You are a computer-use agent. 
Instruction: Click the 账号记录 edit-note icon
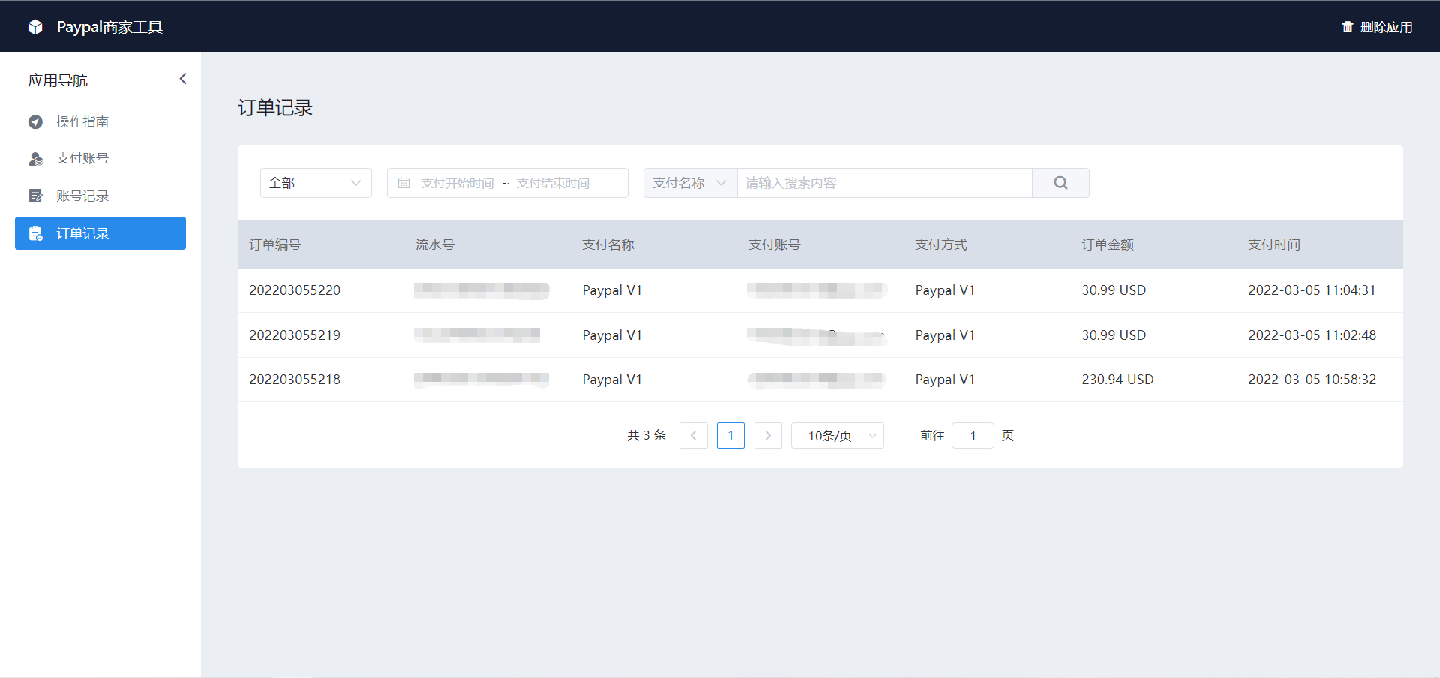point(35,196)
